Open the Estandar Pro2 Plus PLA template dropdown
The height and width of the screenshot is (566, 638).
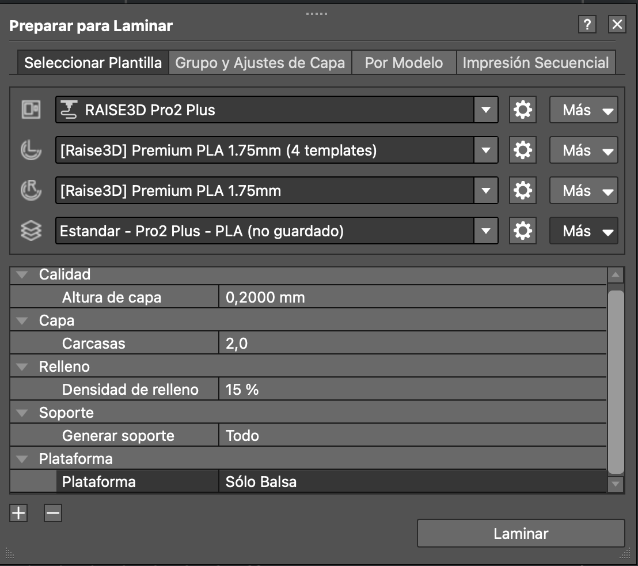(485, 231)
